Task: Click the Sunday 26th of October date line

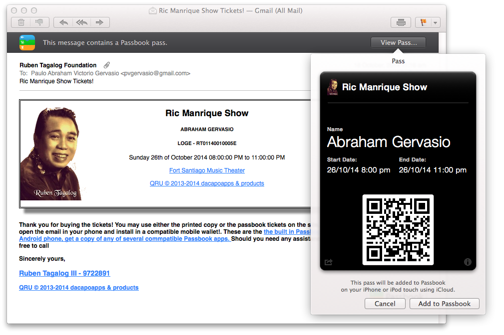Action: point(207,158)
